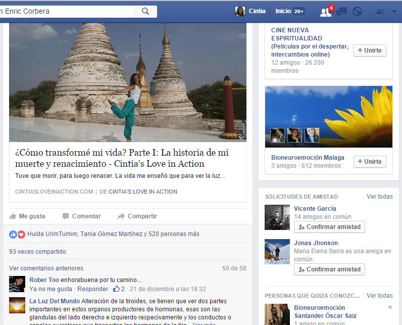Confirm Vicente García's friend request

click(x=329, y=227)
